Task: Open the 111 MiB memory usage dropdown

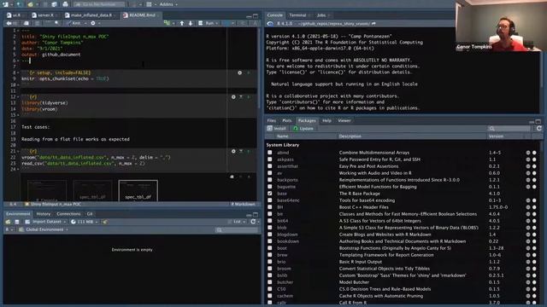Action: 84,222
